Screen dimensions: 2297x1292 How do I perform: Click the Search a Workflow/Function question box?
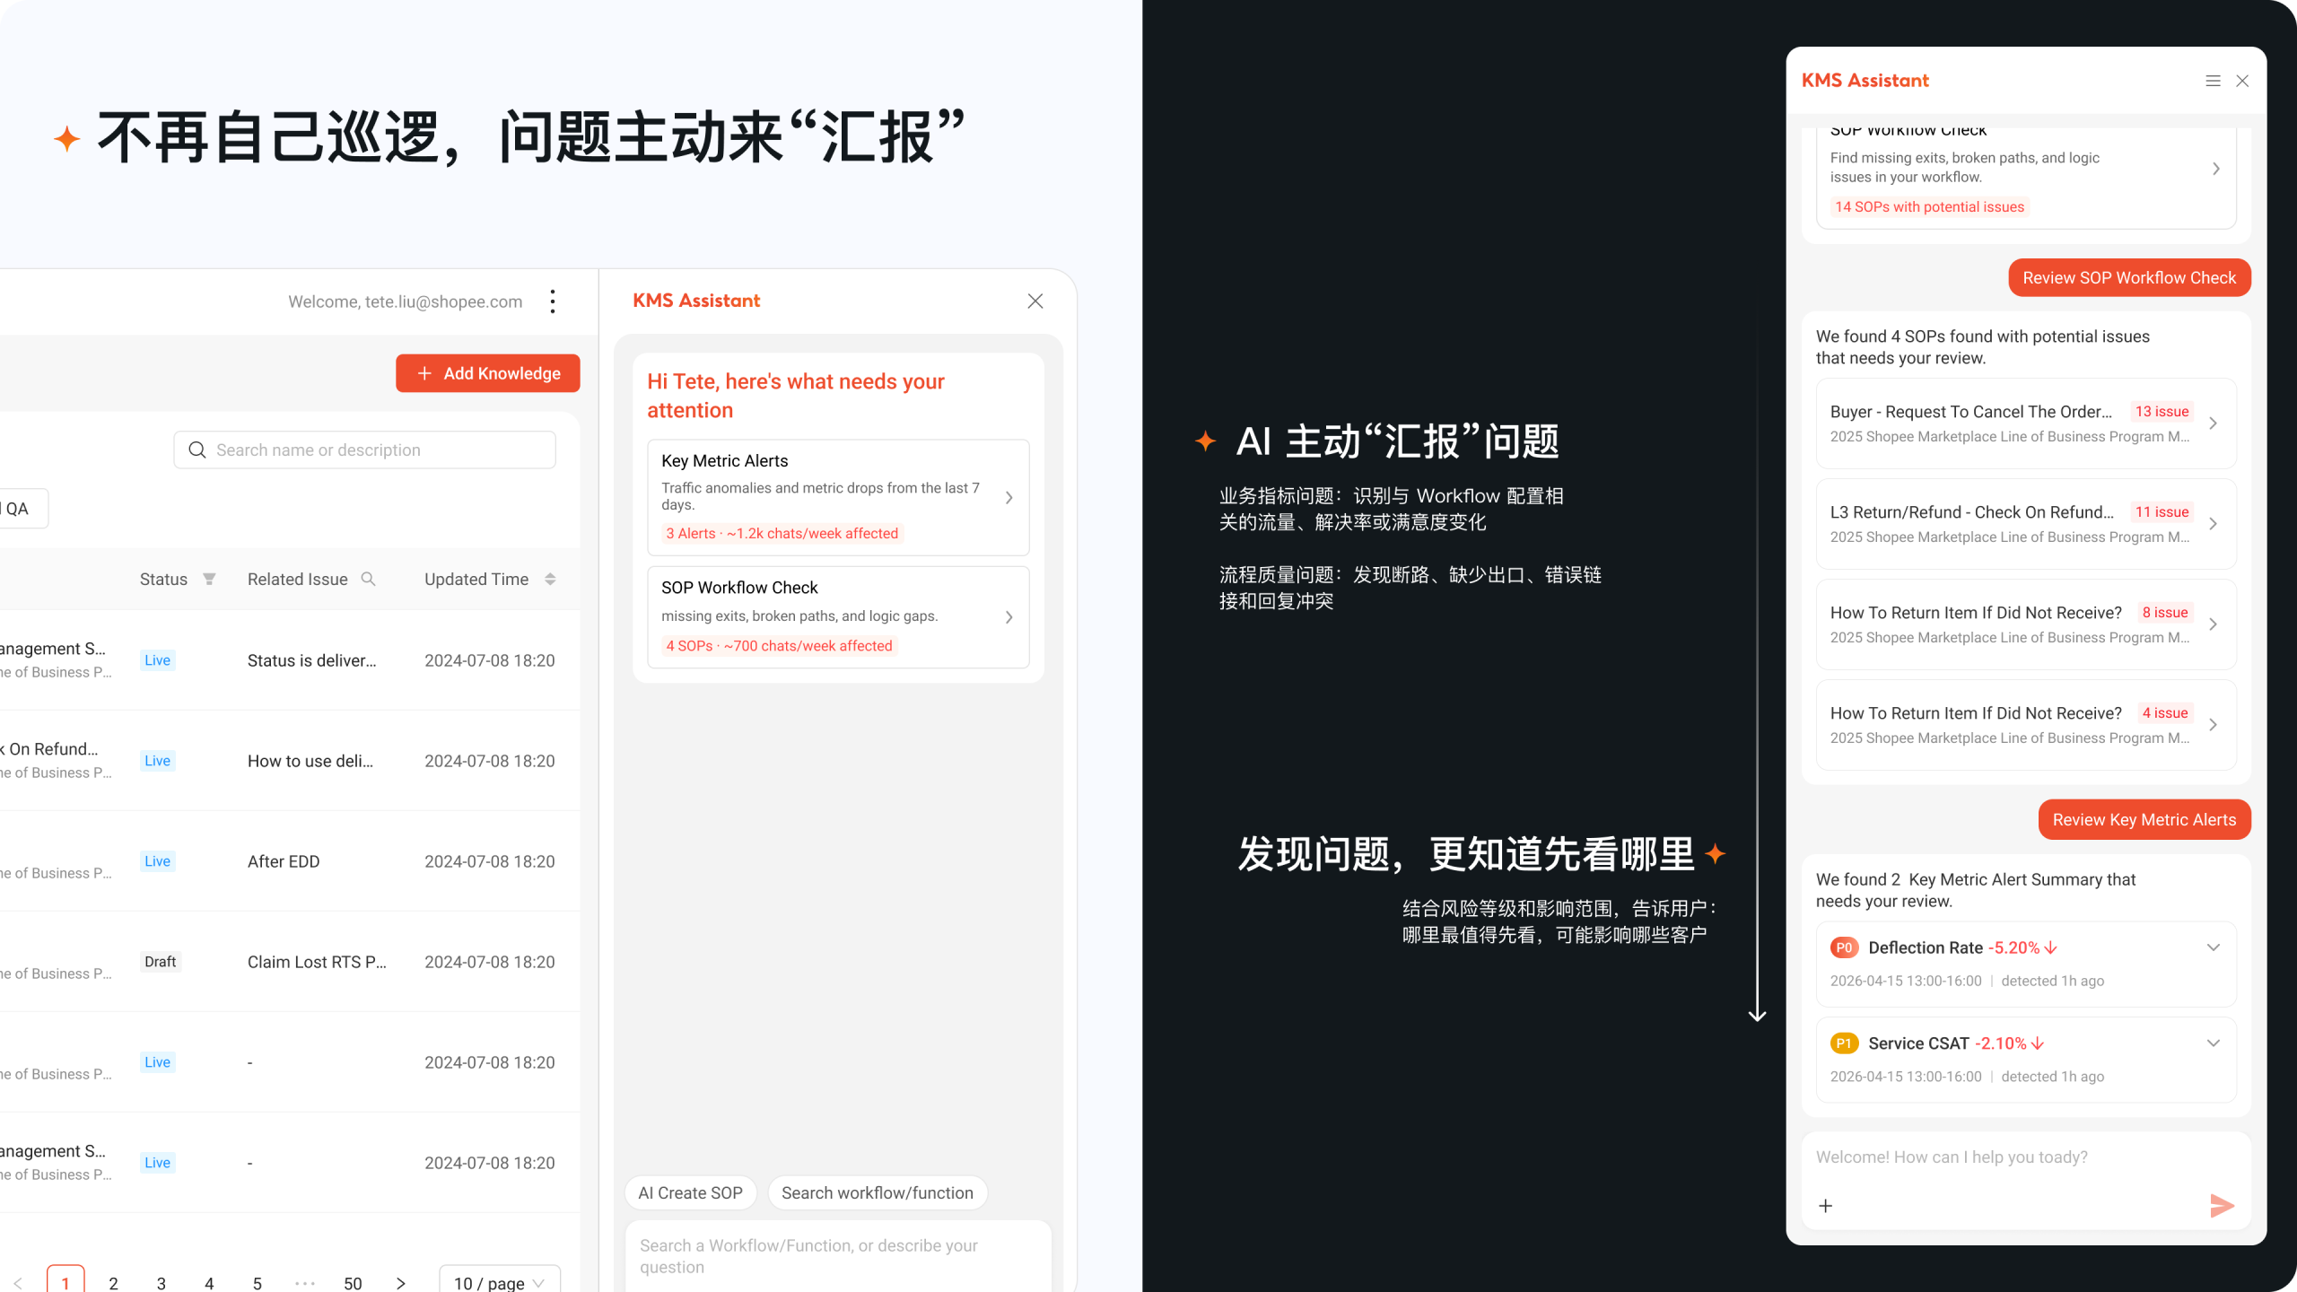pos(838,1256)
